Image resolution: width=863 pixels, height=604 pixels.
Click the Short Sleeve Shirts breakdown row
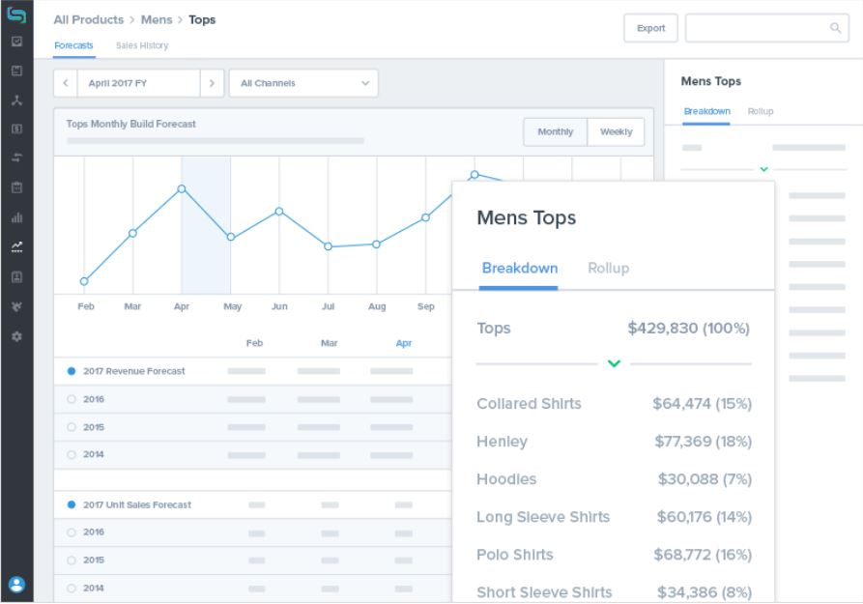click(x=614, y=592)
